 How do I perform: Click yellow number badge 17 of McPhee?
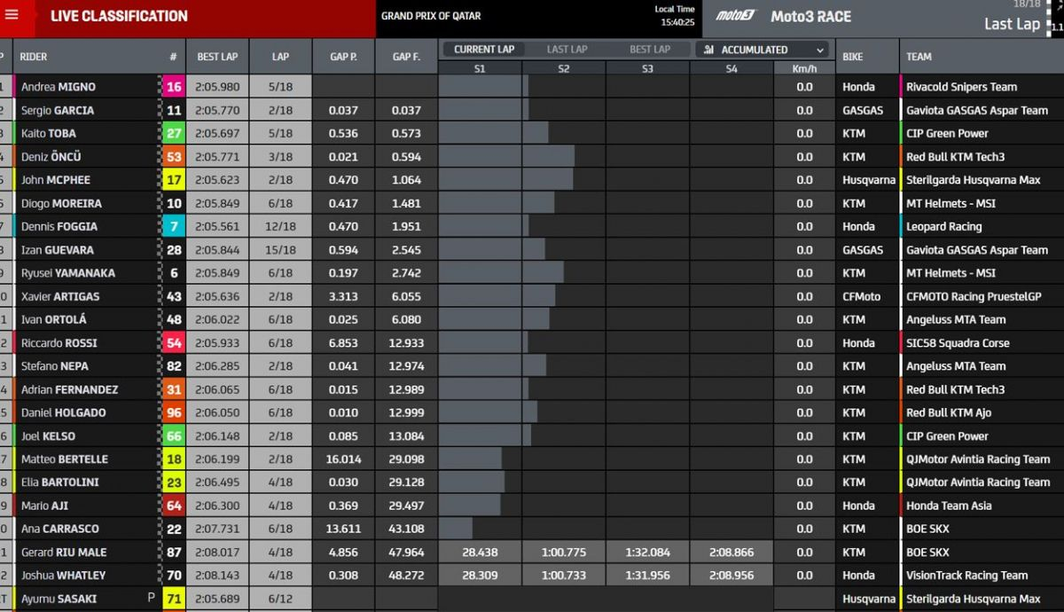coord(174,180)
